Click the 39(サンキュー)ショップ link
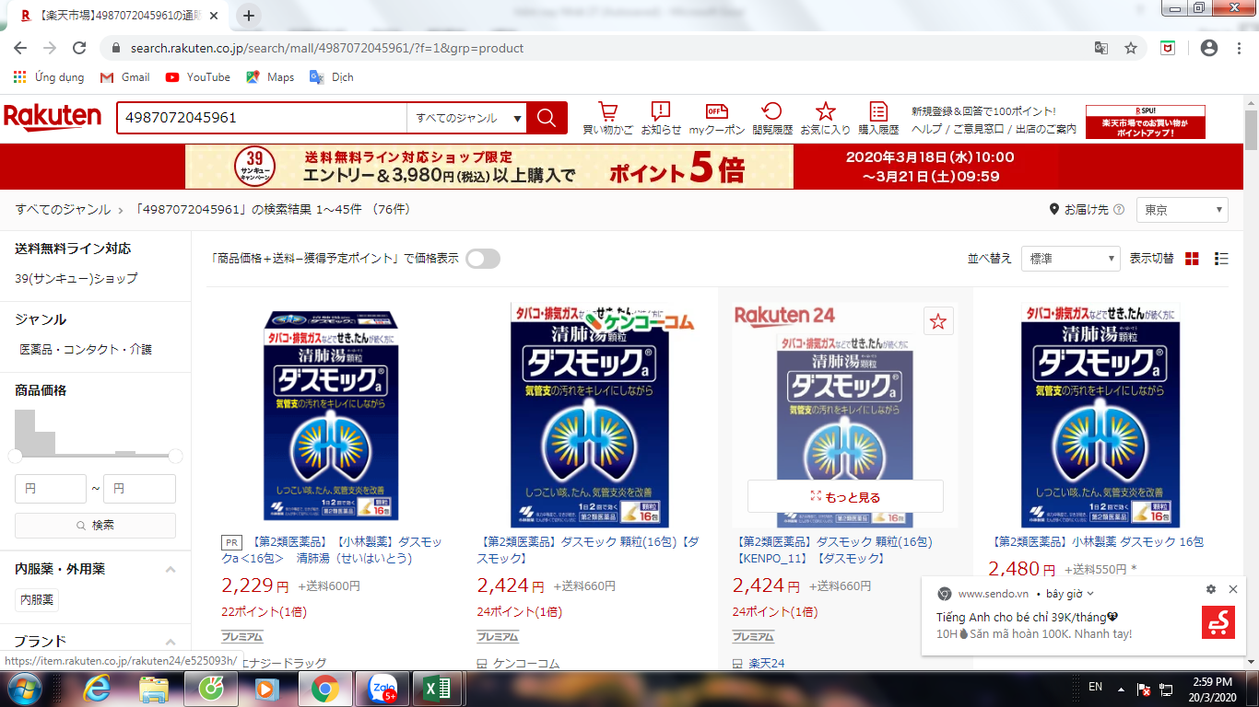This screenshot has width=1259, height=707. click(x=76, y=278)
